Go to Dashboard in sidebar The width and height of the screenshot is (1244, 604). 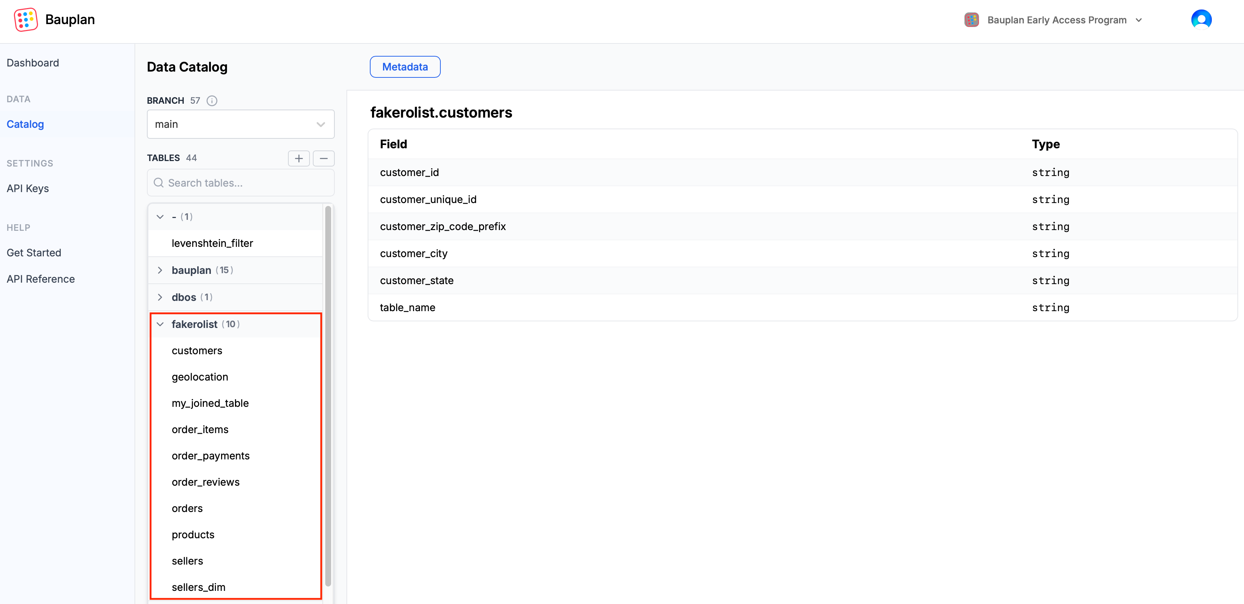coord(33,63)
